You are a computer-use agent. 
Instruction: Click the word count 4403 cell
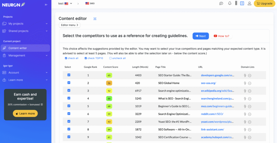pos(138,75)
